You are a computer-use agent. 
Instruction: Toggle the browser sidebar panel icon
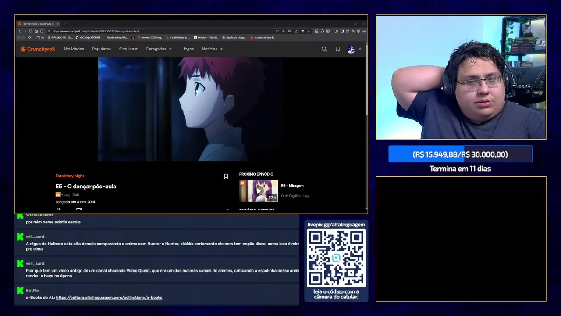[342, 31]
